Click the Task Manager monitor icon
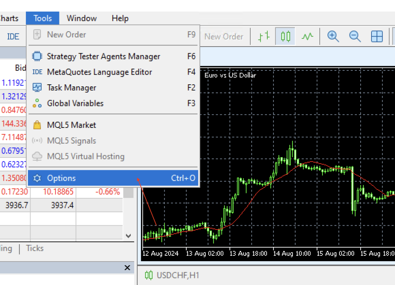The height and width of the screenshot is (285, 395). click(37, 87)
